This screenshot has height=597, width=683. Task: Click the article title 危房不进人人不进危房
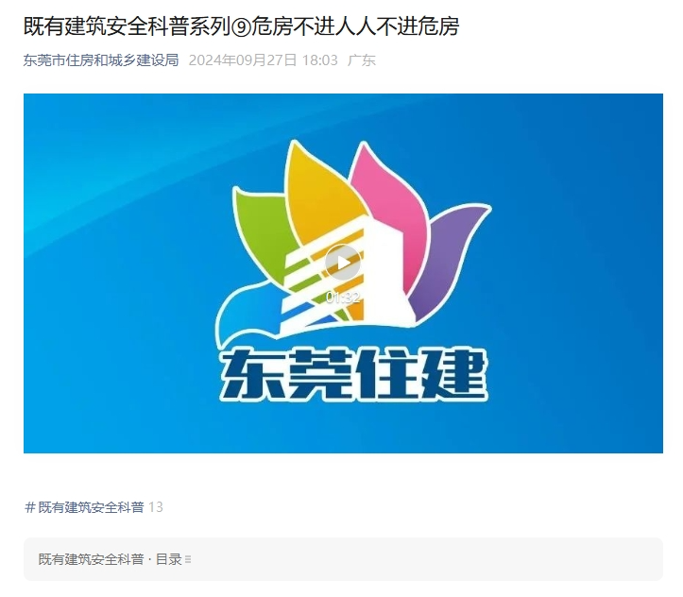[355, 26]
